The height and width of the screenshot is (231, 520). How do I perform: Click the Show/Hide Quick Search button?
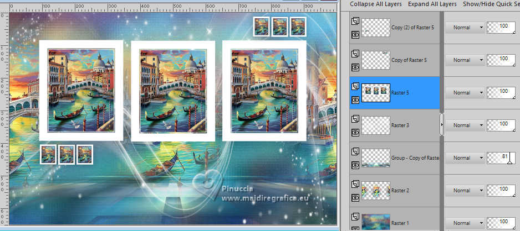point(491,4)
